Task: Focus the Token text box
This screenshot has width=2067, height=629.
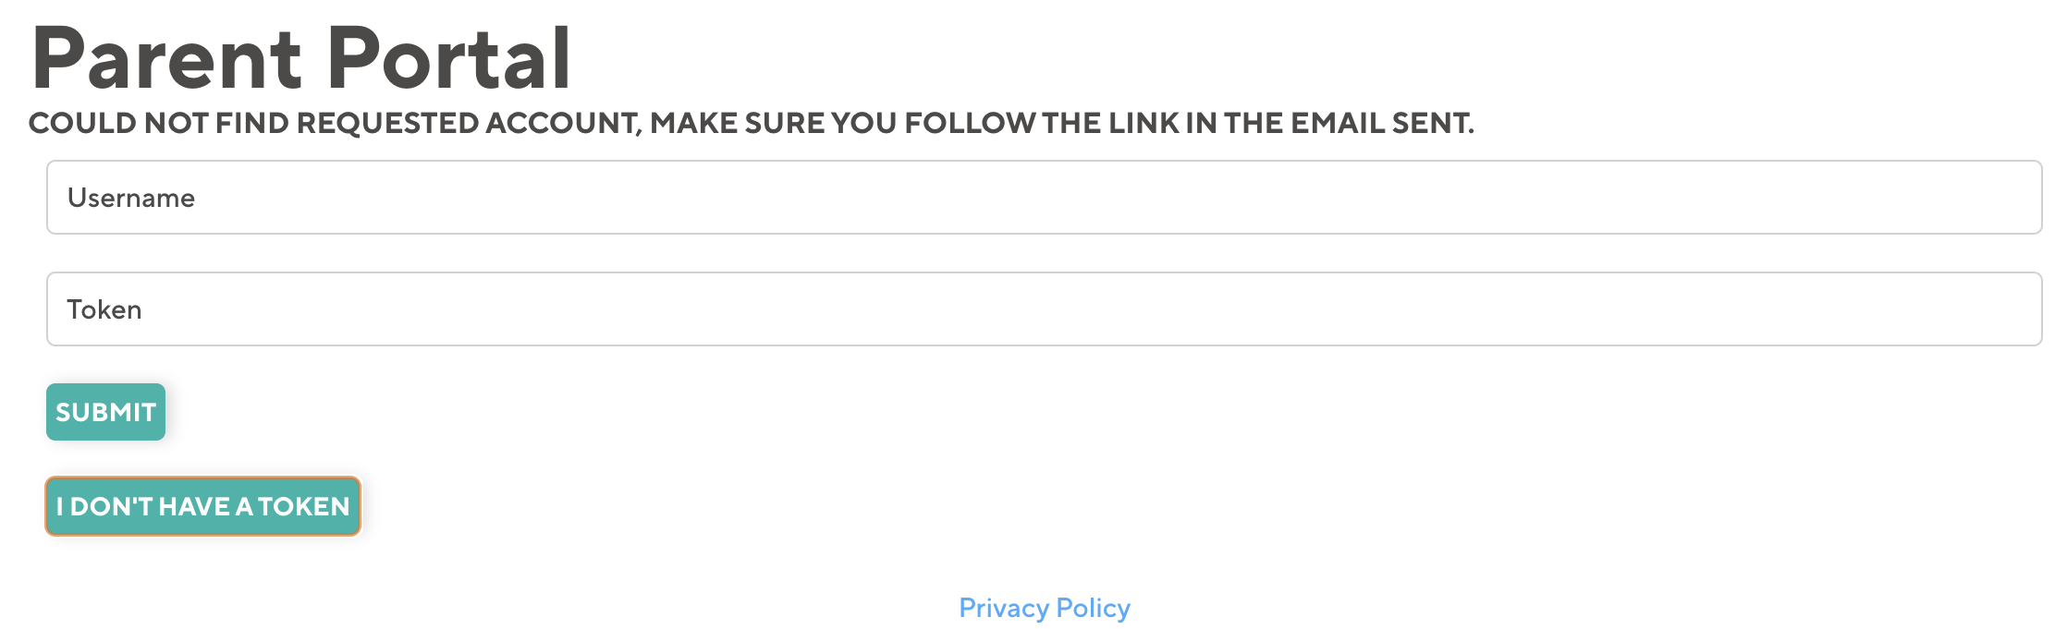Action: (x=1044, y=309)
